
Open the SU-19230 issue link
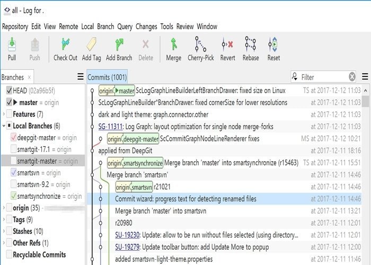click(x=127, y=235)
